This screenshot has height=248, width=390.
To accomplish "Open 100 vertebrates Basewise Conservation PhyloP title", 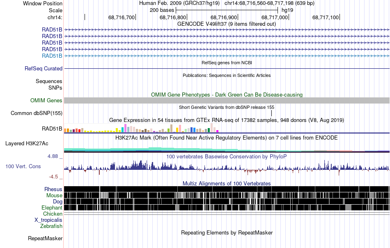I will coord(227,156).
